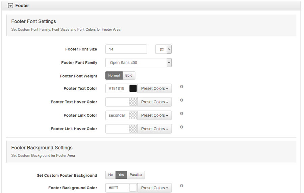Click the Footer Link Hover Color swatch

tap(133, 129)
